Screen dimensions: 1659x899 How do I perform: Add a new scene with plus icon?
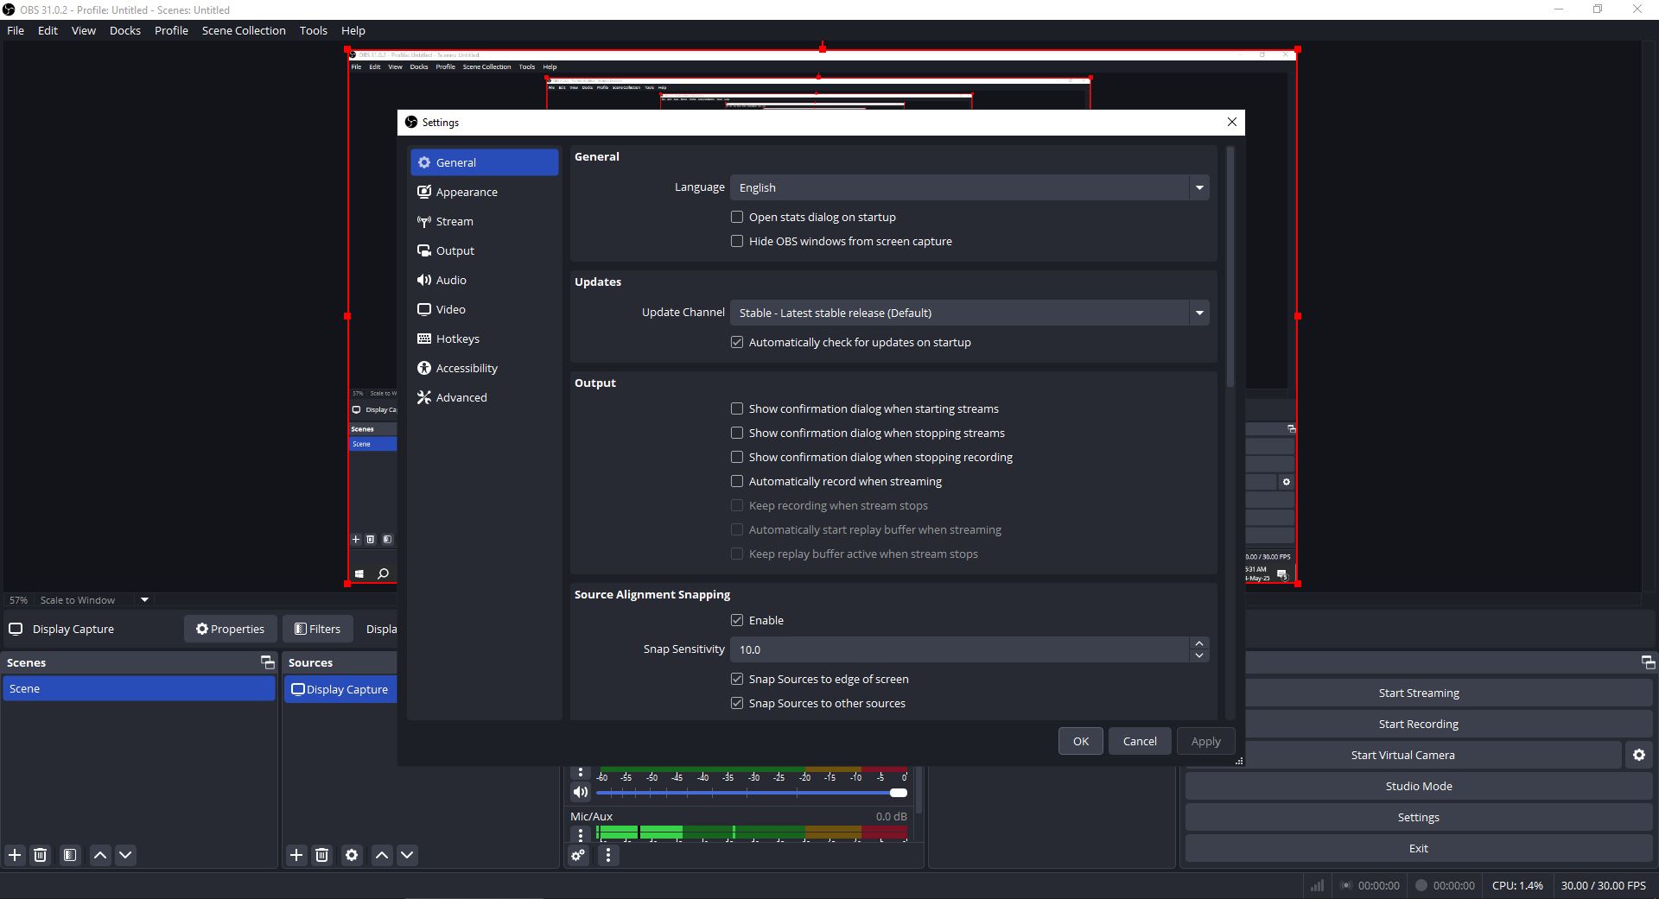pos(15,855)
